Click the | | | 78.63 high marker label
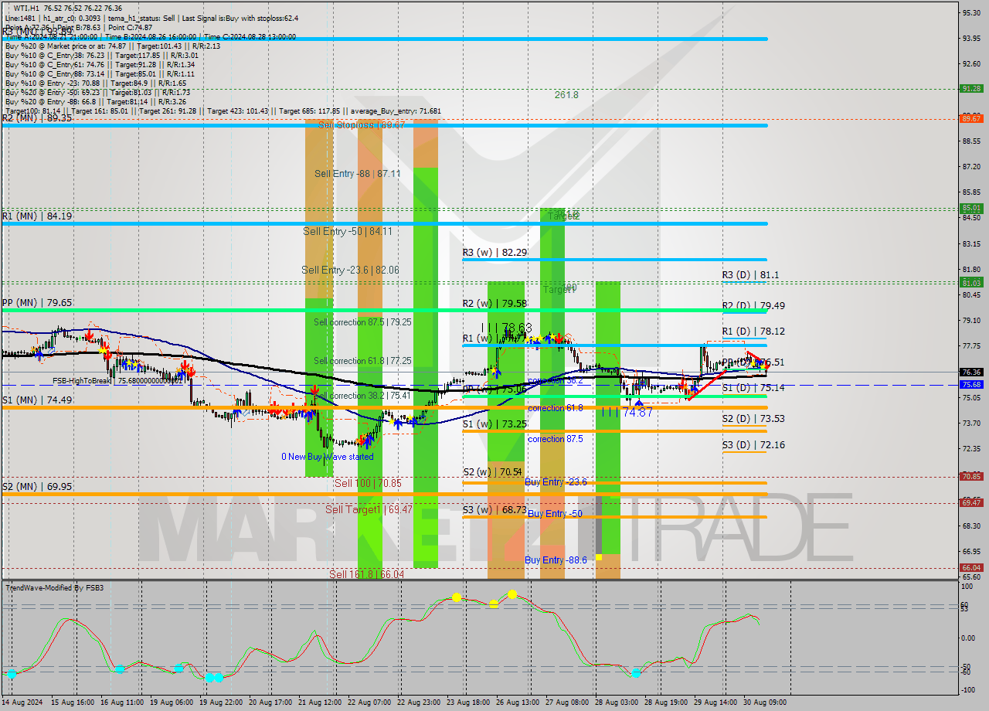Screen dimensions: 989x711 pyautogui.click(x=506, y=328)
